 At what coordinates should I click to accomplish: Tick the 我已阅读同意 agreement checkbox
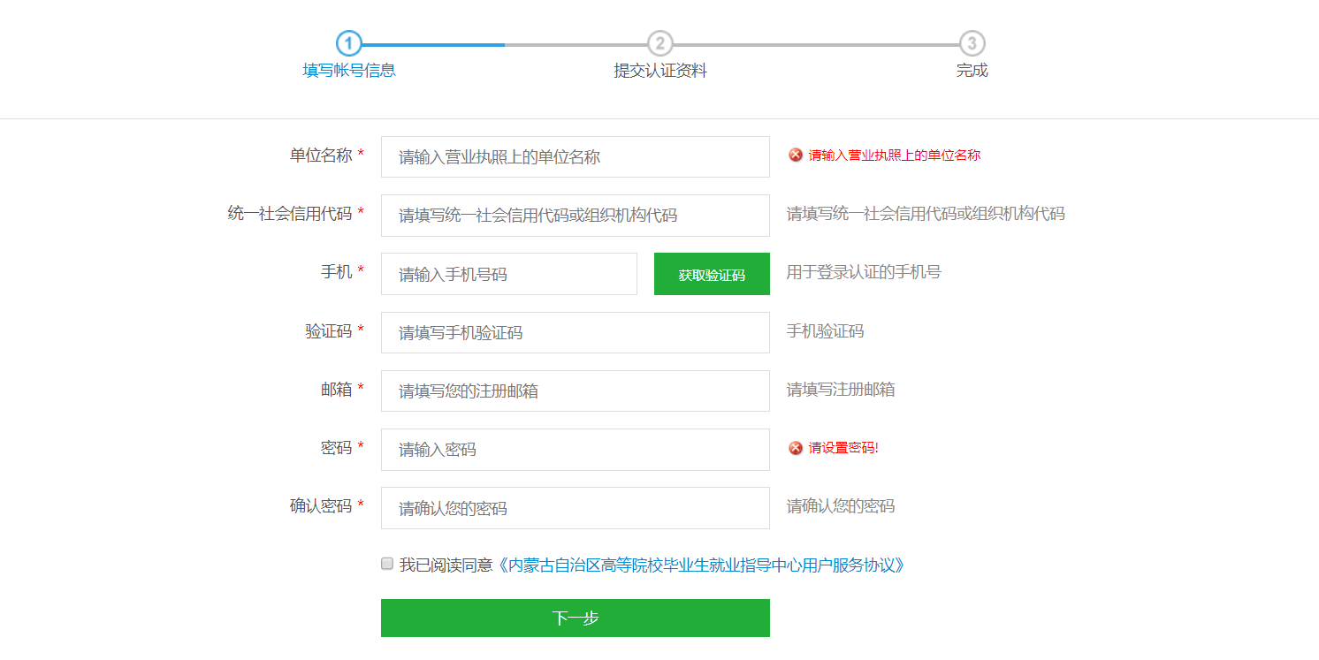tap(387, 564)
